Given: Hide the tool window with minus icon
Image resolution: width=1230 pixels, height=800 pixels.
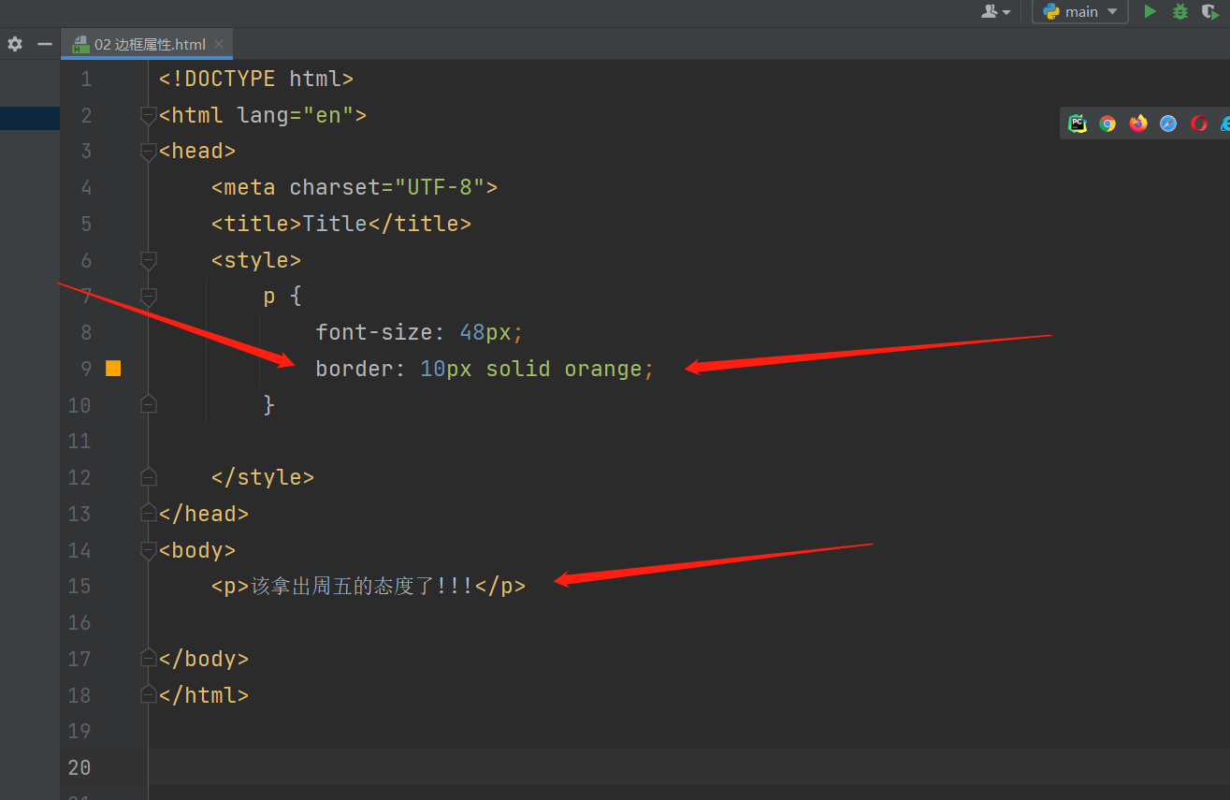Looking at the screenshot, I should click(x=44, y=44).
